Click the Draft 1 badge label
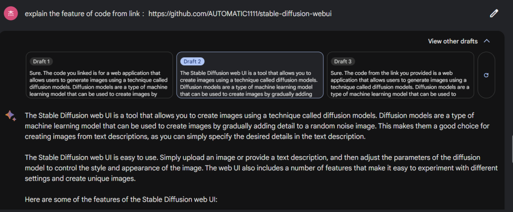The height and width of the screenshot is (212, 513). (41, 61)
